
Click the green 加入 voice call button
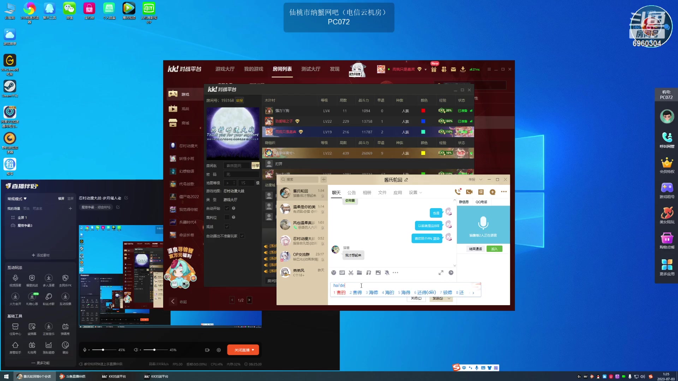pos(494,249)
